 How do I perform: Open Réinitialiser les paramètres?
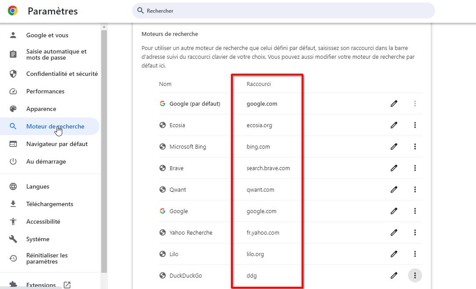point(49,258)
